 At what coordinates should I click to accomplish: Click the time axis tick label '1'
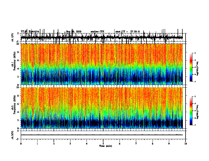click(37, 144)
